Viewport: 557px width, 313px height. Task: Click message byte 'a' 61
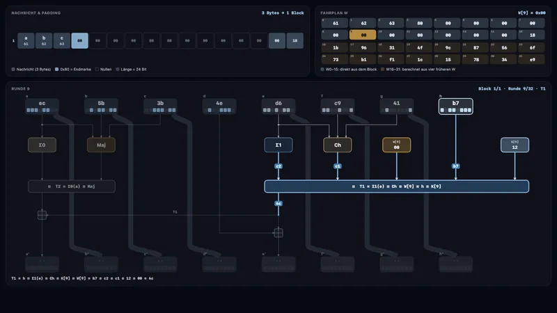point(26,40)
